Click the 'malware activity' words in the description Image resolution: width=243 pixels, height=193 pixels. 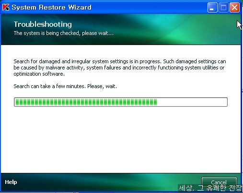pyautogui.click(x=65, y=68)
